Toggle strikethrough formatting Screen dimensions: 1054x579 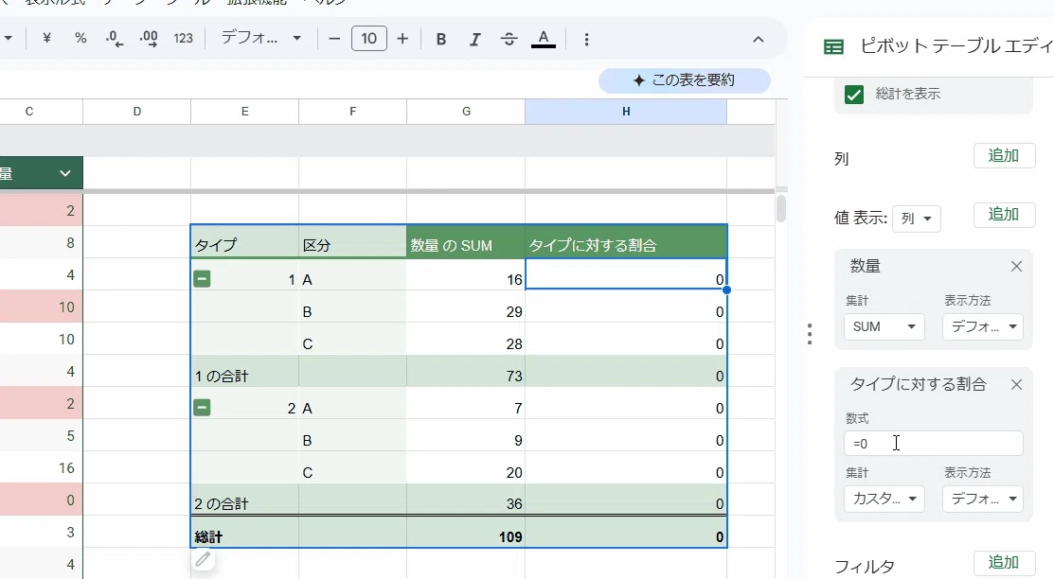click(509, 39)
